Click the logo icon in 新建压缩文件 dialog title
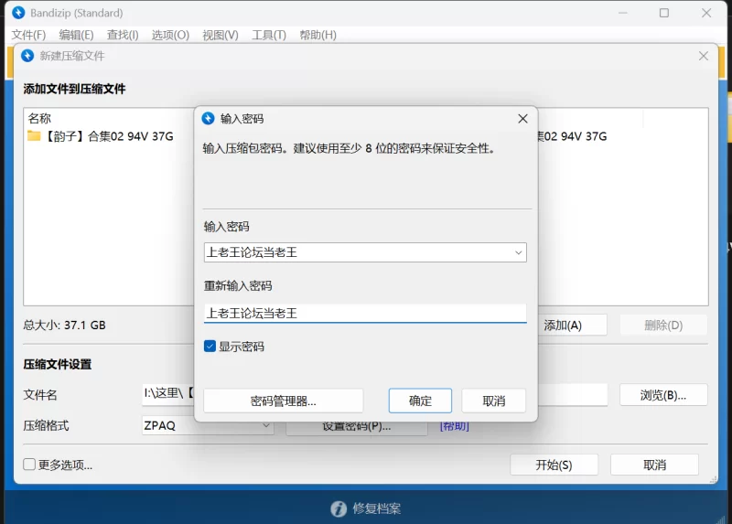This screenshot has width=732, height=524. (27, 56)
